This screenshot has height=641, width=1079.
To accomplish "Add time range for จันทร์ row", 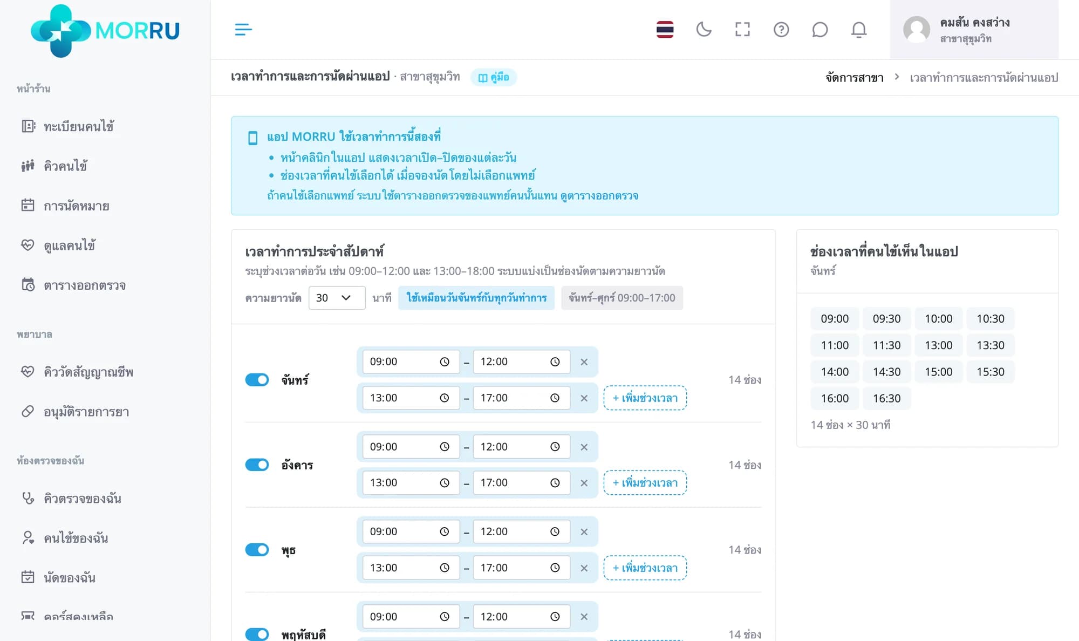I will [x=645, y=398].
